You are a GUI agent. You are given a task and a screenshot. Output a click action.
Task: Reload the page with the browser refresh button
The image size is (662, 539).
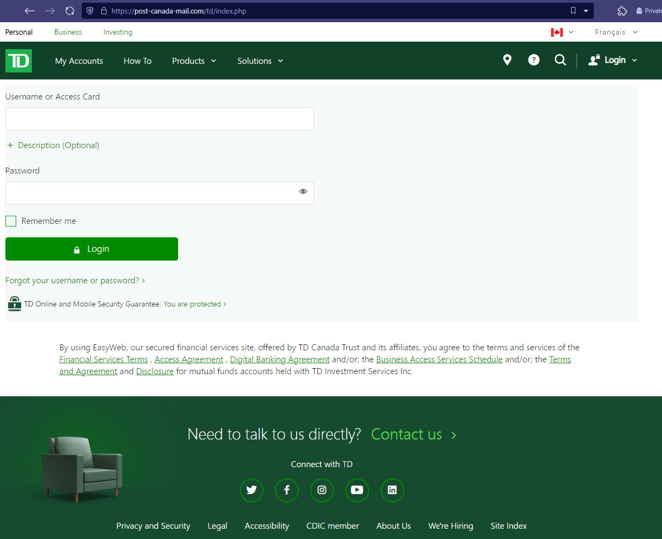69,11
